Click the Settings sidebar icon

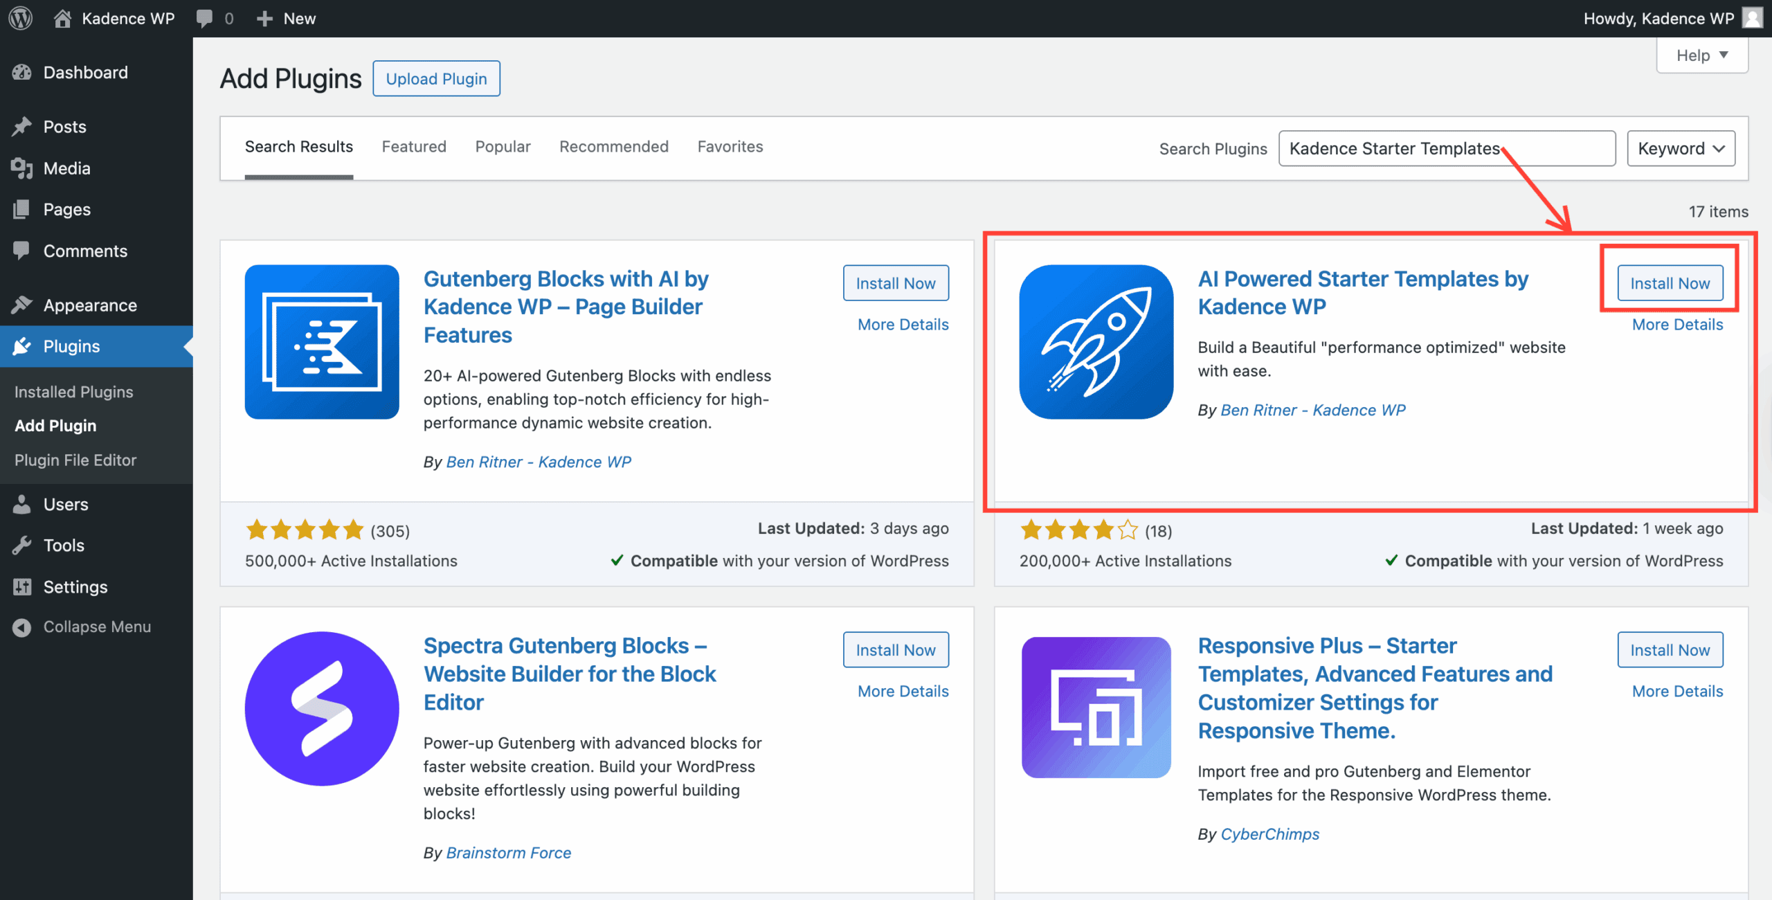coord(22,586)
